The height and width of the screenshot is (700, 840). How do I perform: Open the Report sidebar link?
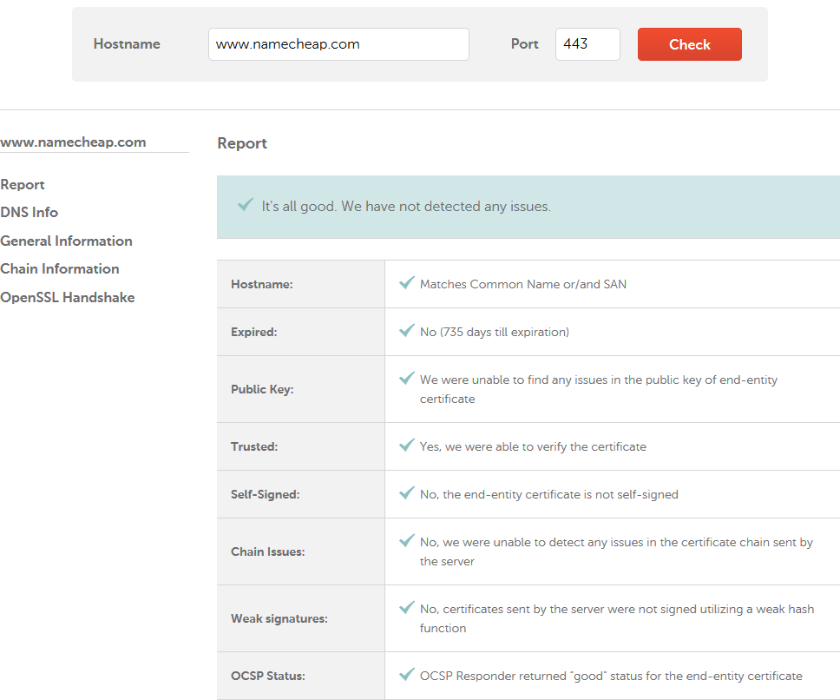23,185
